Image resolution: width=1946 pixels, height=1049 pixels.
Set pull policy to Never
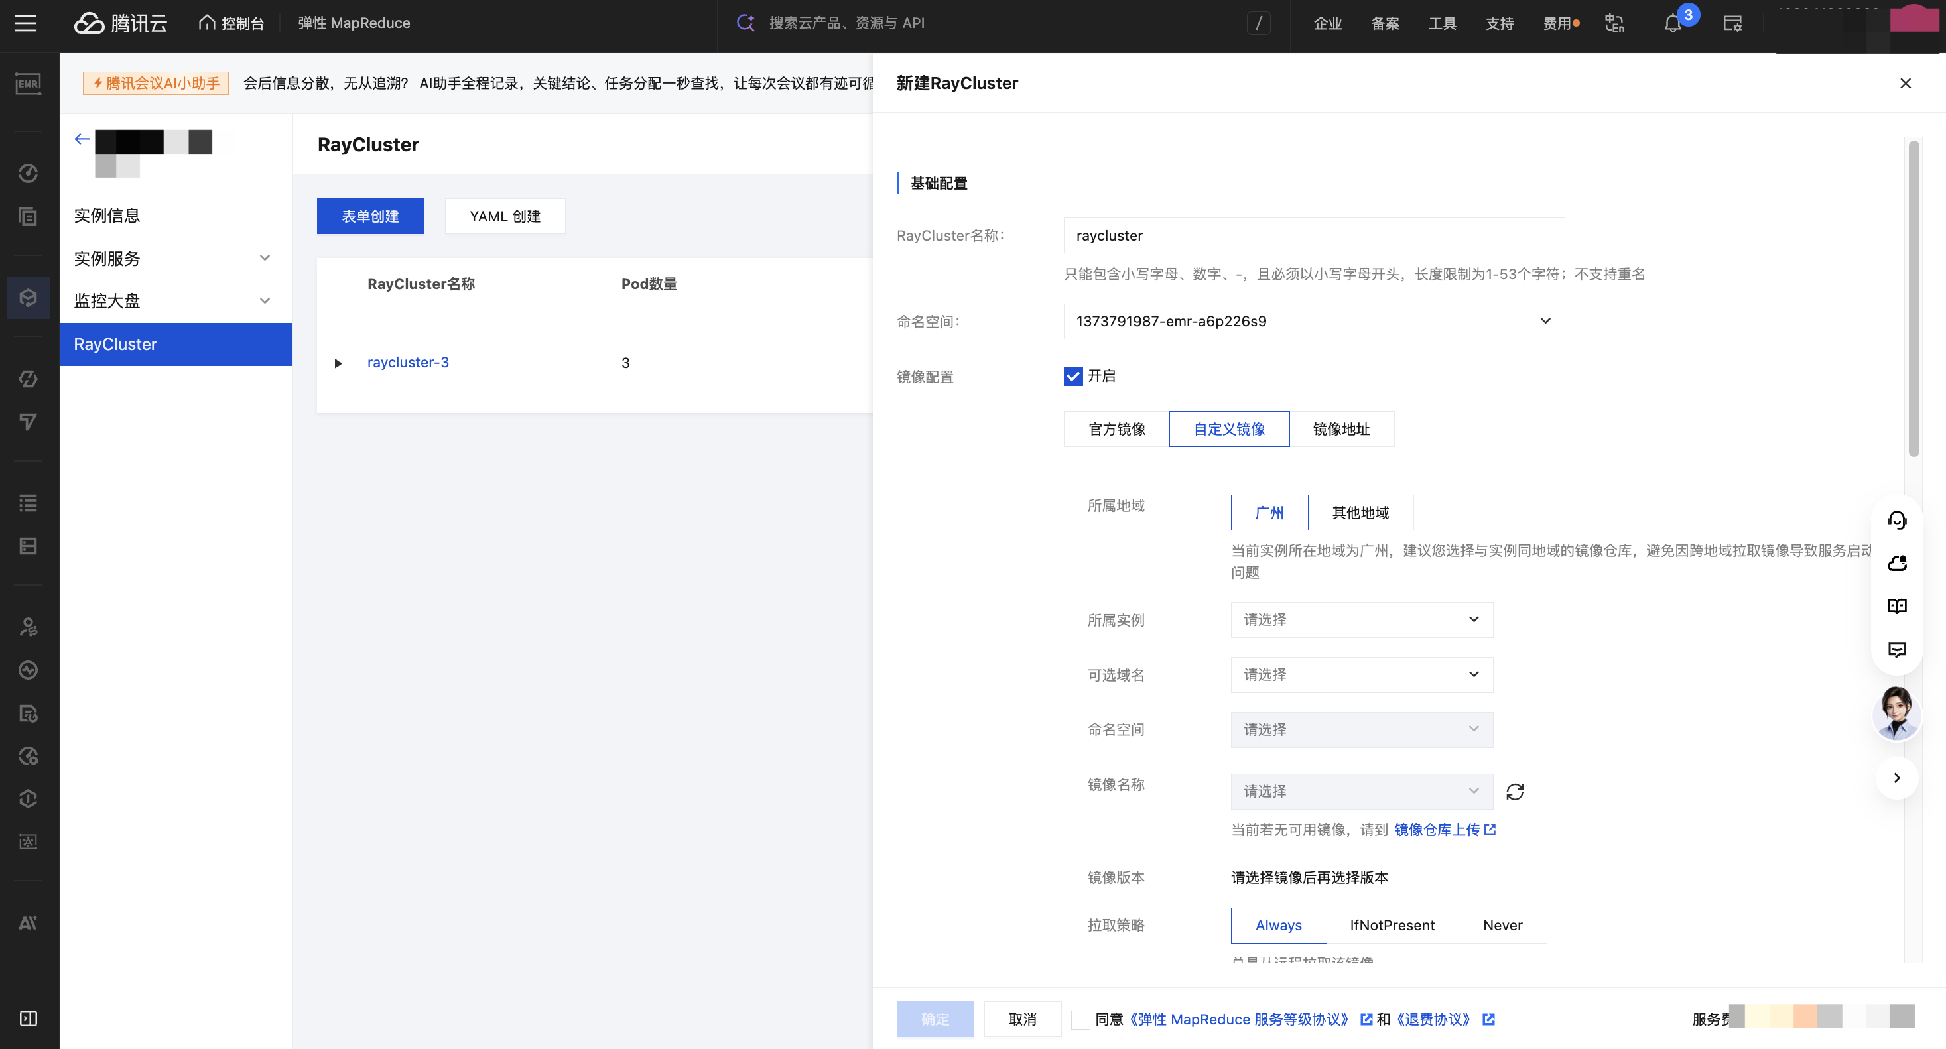click(1502, 925)
